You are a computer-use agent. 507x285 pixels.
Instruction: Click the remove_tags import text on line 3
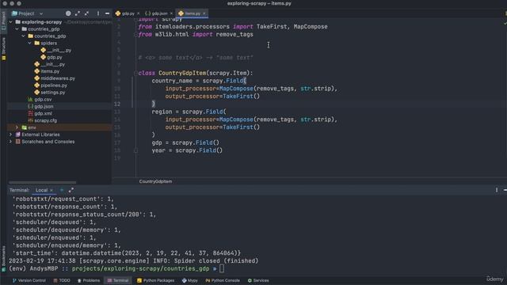pos(234,34)
